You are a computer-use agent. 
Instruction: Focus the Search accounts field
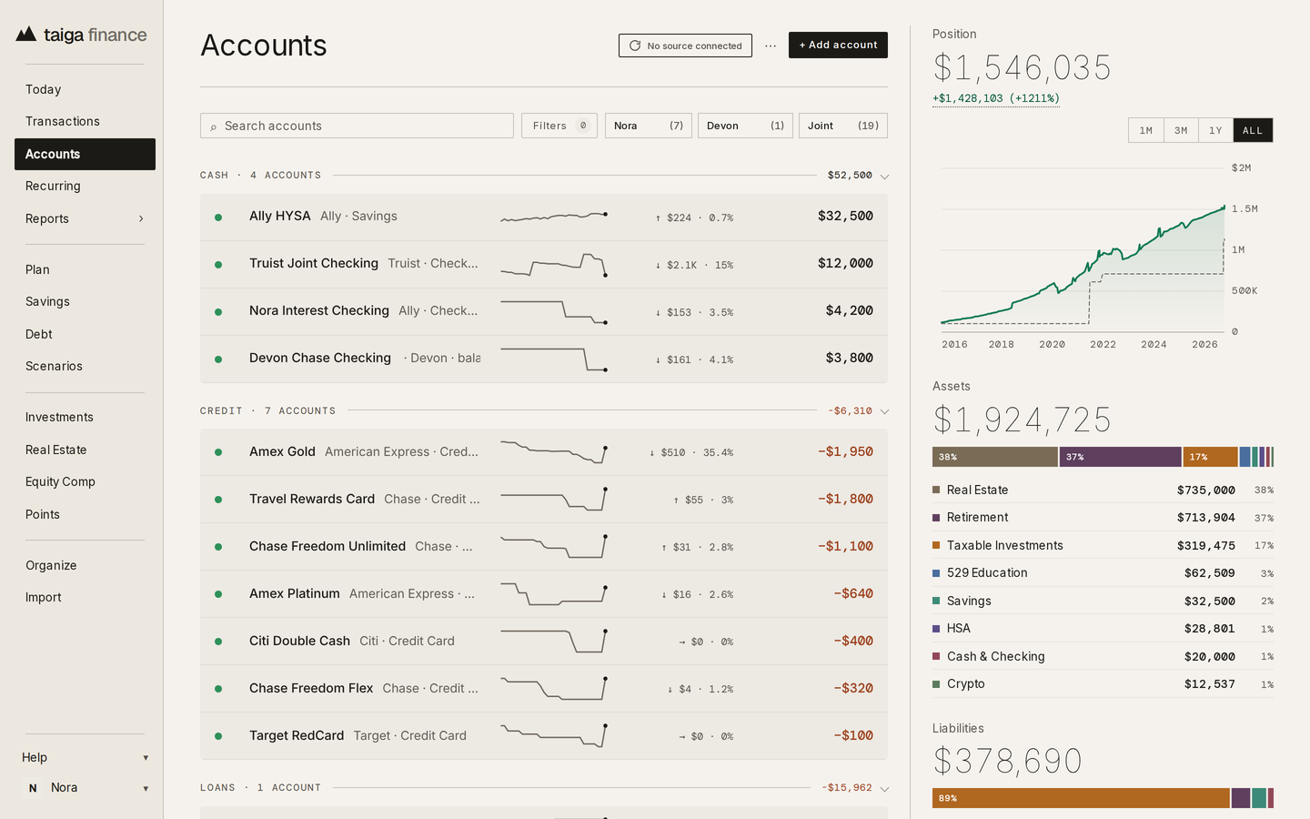357,126
